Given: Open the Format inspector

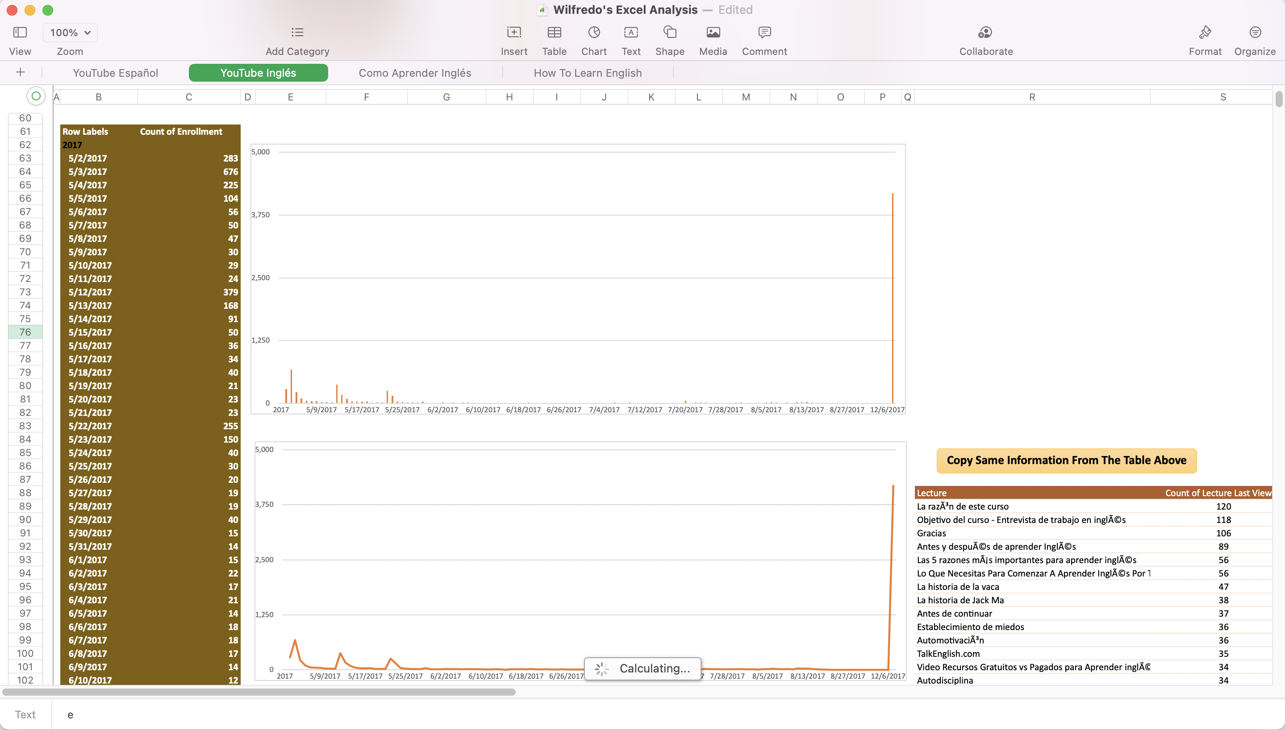Looking at the screenshot, I should [1205, 33].
